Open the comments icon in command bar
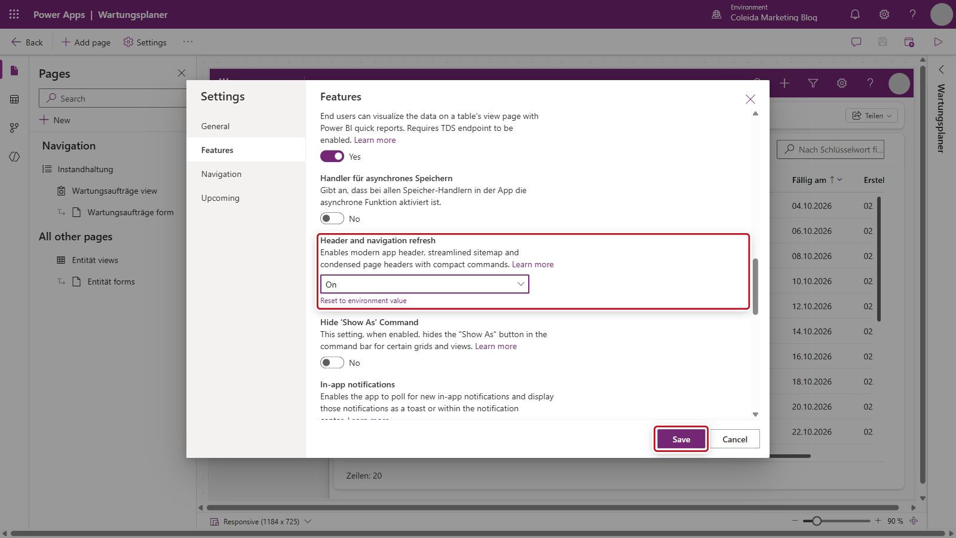This screenshot has height=538, width=956. tap(856, 42)
